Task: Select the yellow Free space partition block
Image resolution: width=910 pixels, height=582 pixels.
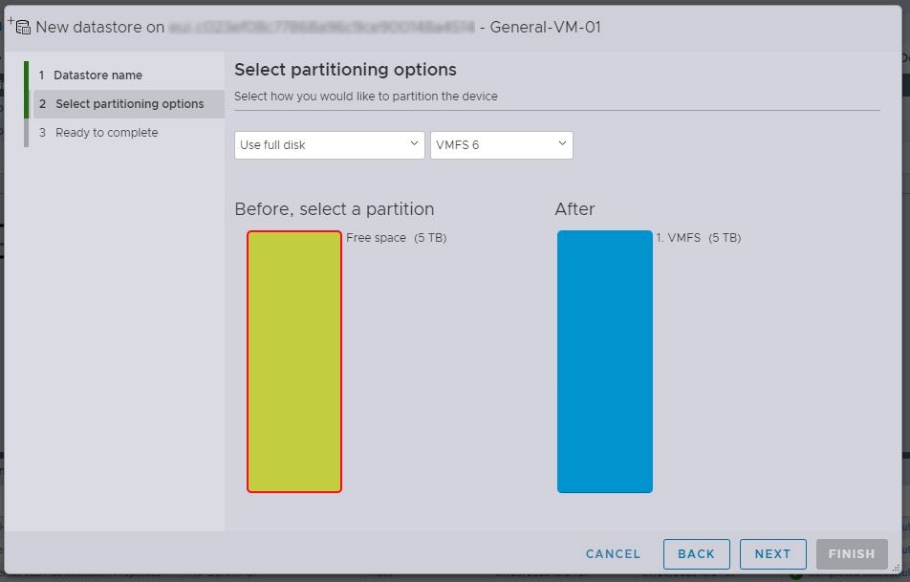Action: point(294,361)
